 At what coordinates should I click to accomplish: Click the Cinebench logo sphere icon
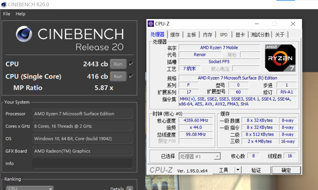point(24,34)
